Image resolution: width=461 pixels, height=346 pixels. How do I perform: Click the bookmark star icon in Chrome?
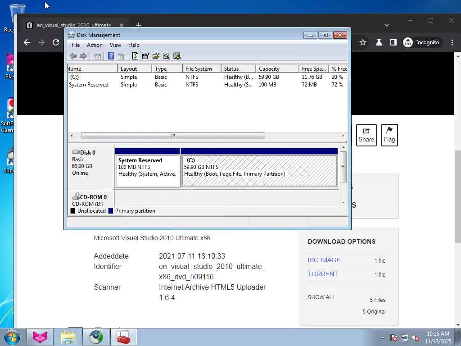(363, 42)
